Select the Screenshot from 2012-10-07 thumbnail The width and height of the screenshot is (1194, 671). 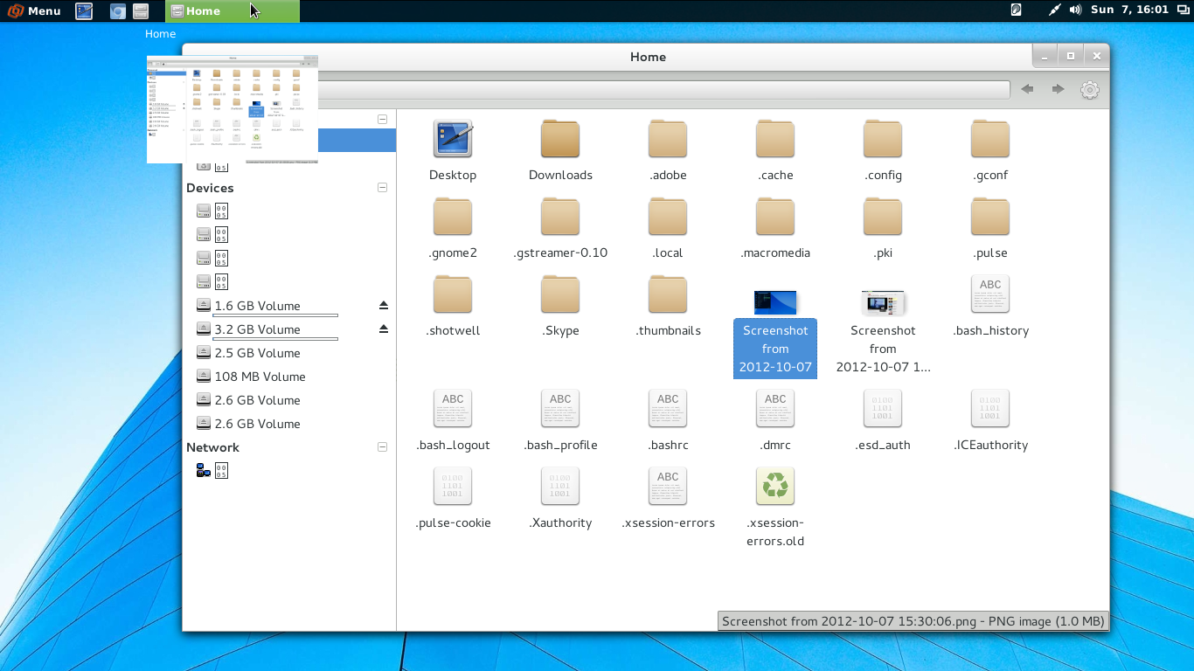pos(774,302)
